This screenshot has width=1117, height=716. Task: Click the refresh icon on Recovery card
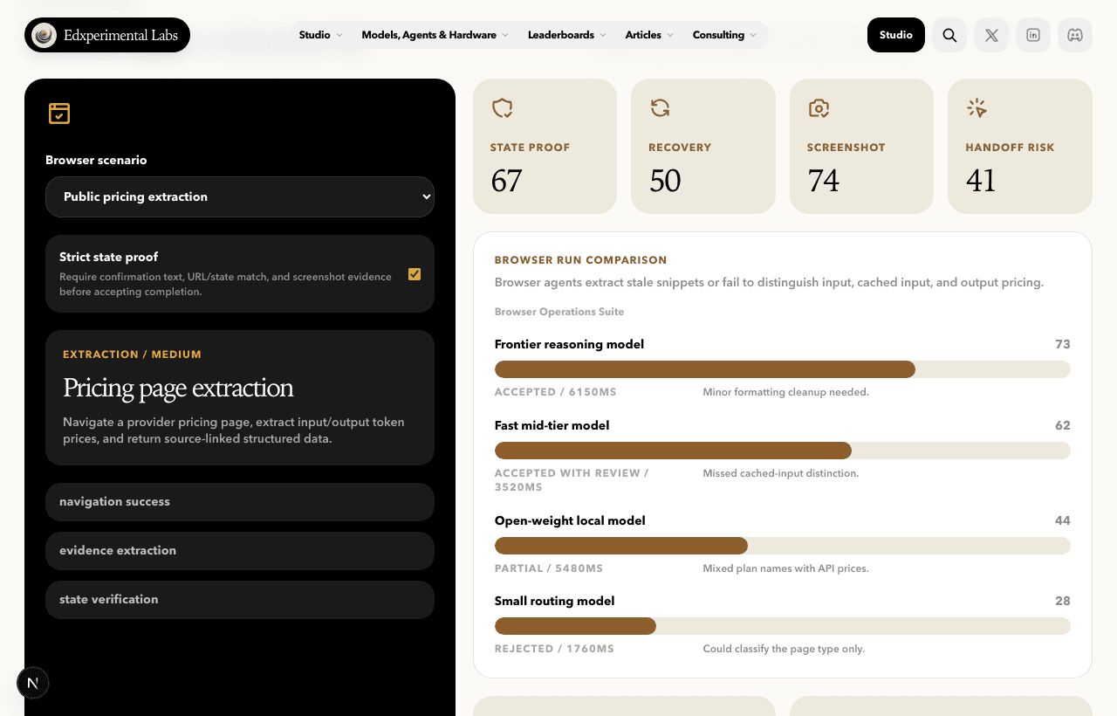pos(660,108)
